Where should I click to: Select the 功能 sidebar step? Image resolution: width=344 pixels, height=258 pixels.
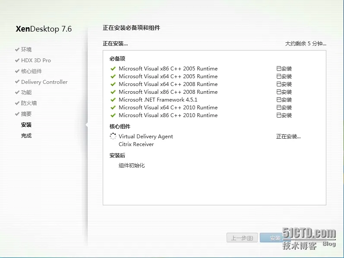click(x=26, y=92)
